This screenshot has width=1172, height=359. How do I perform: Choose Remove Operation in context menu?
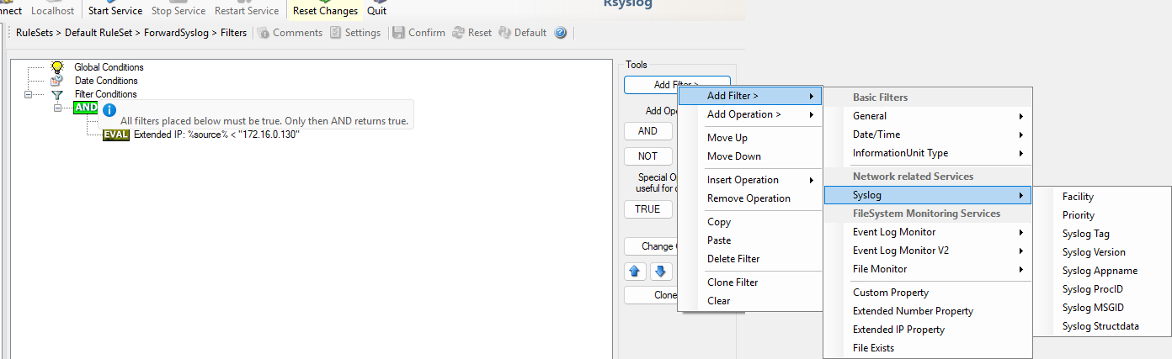(x=749, y=198)
